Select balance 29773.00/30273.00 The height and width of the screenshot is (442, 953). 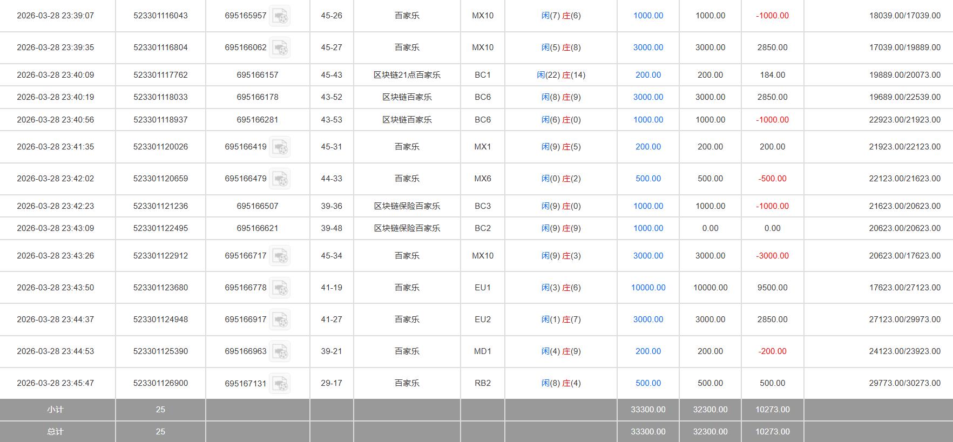click(x=904, y=383)
